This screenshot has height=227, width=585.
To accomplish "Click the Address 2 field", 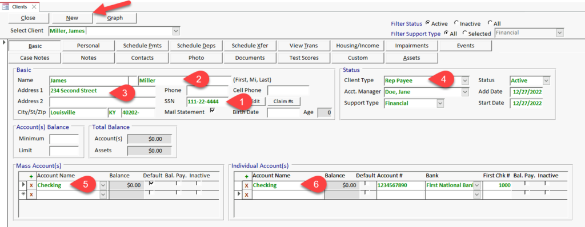I will click(102, 102).
